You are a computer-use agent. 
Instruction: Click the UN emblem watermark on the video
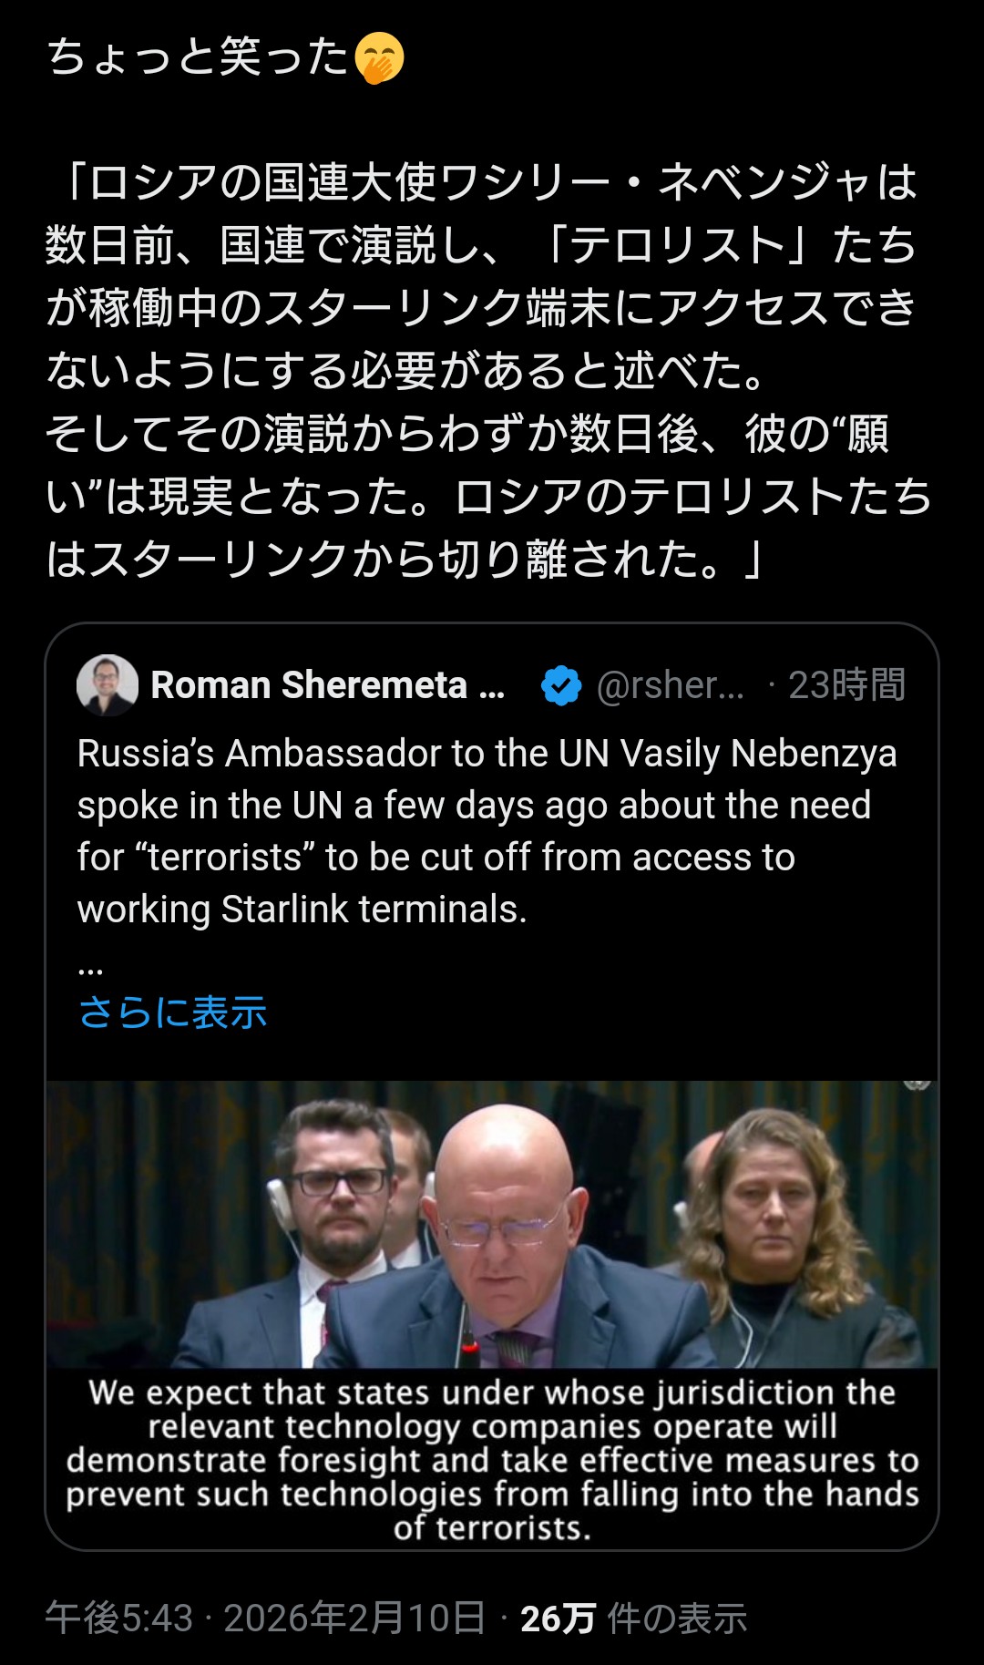917,1084
